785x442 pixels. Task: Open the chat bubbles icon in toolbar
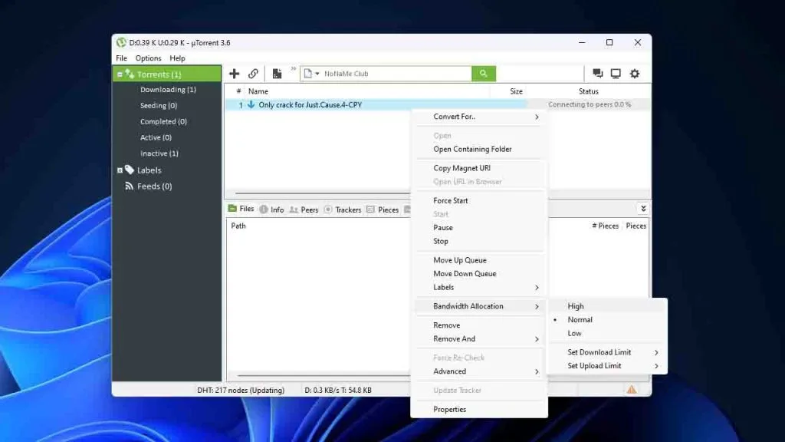(x=597, y=74)
